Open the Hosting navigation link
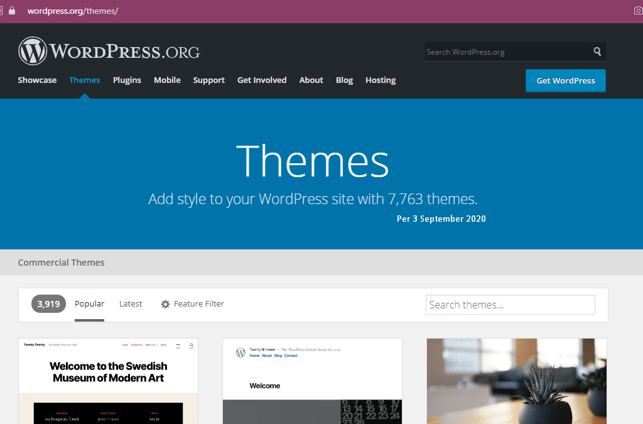This screenshot has width=643, height=424. [381, 80]
